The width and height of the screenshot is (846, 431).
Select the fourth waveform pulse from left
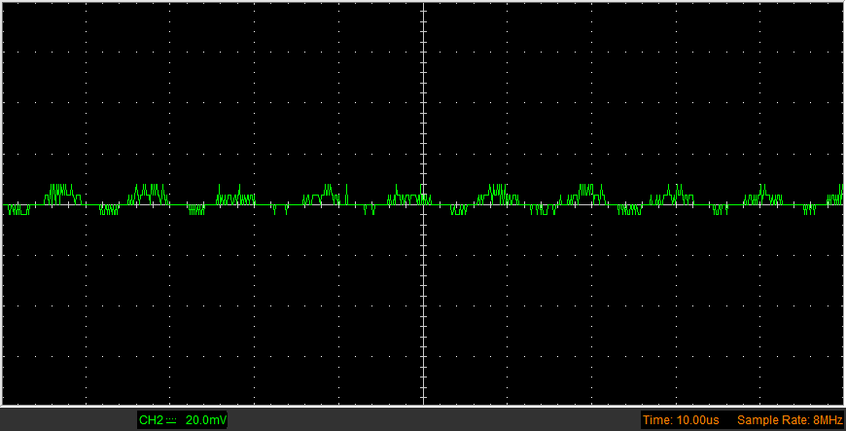point(326,195)
